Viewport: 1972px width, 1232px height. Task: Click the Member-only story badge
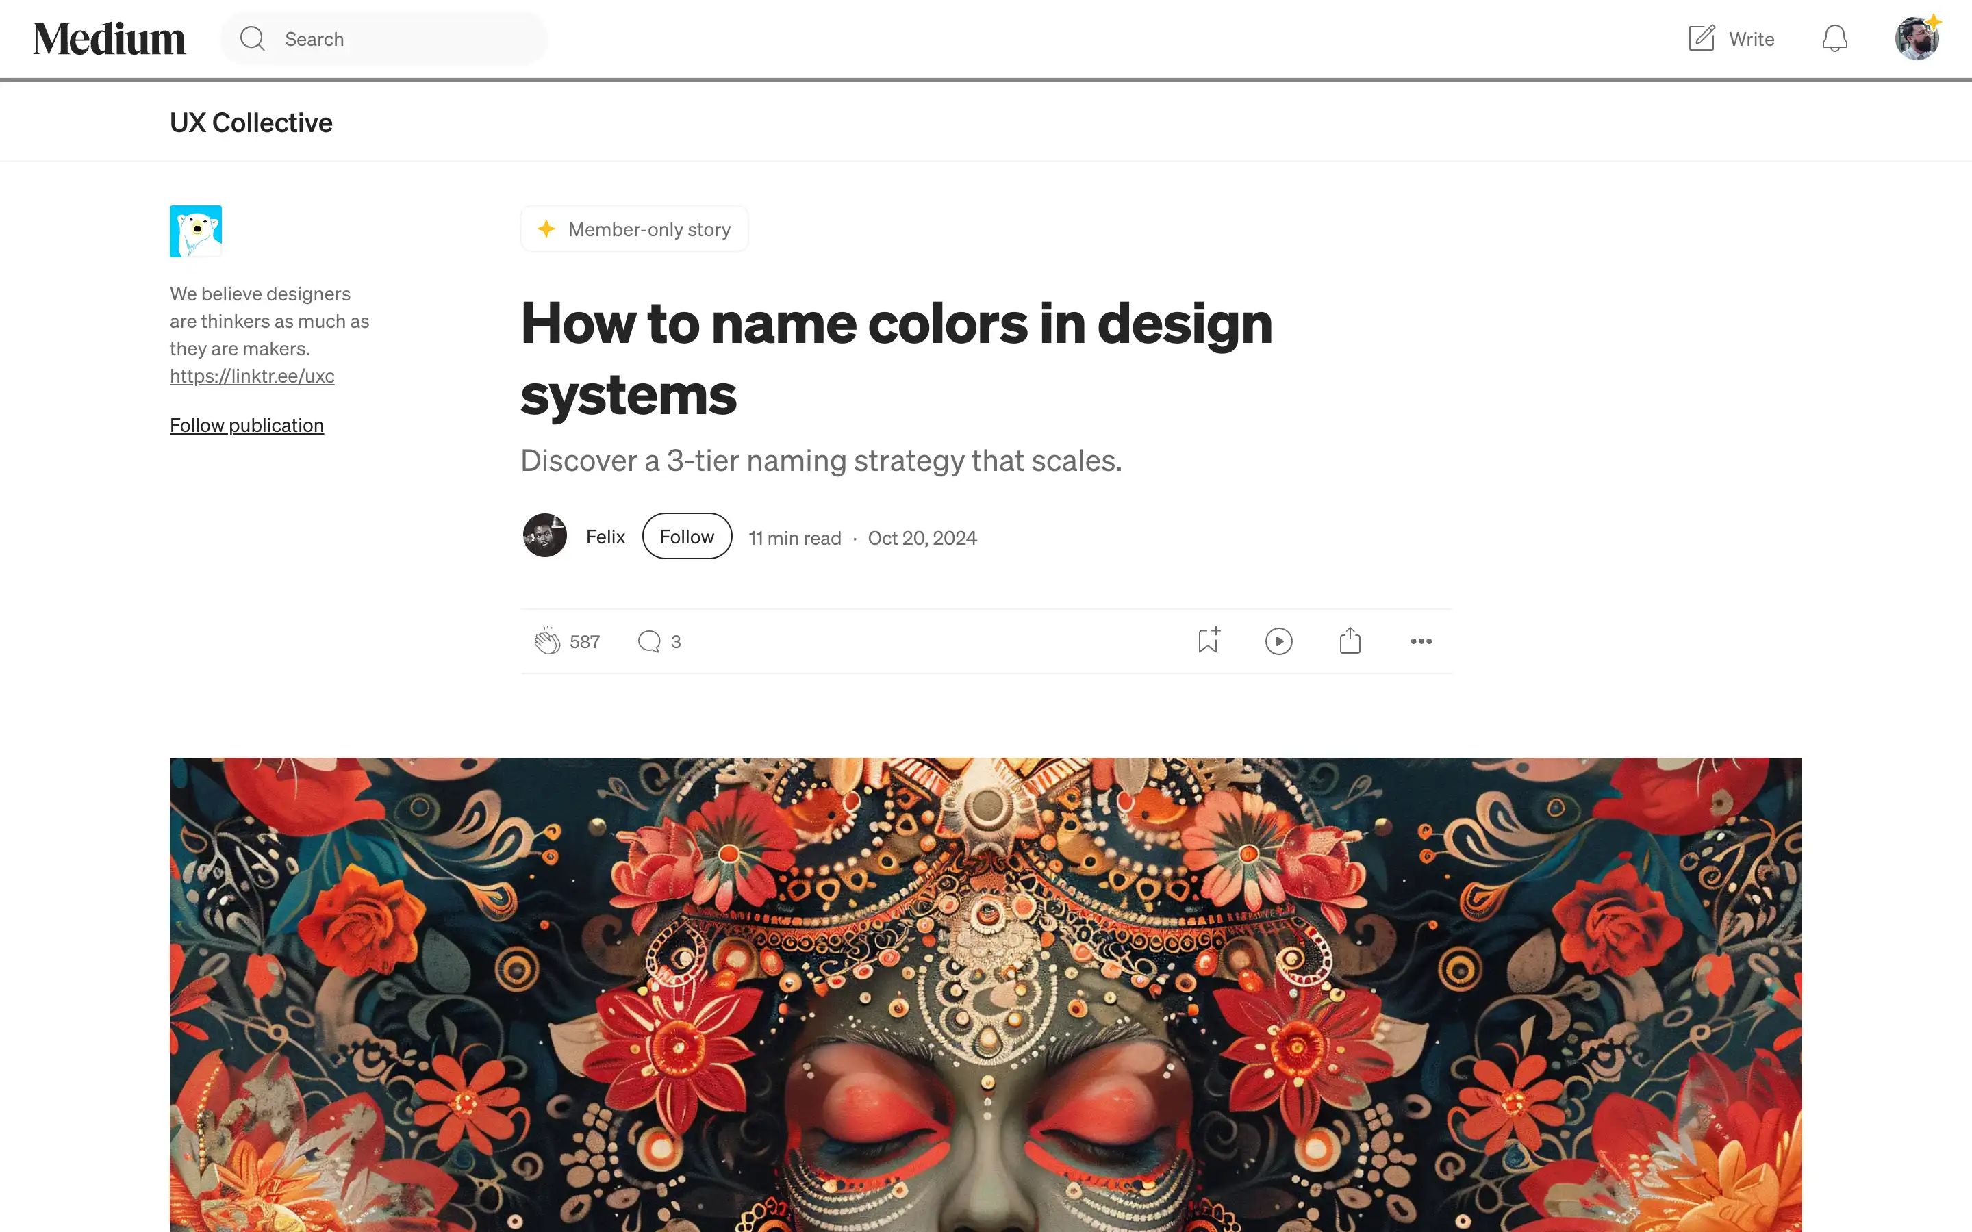click(634, 229)
